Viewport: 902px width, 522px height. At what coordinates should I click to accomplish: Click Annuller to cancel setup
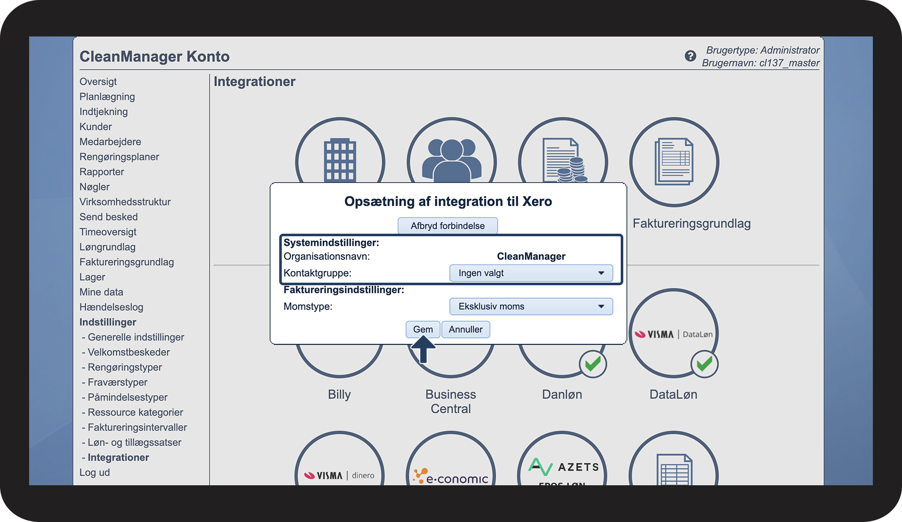coord(465,330)
